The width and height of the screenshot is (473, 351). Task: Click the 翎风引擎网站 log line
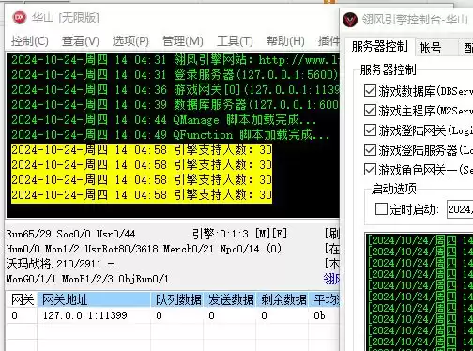175,59
